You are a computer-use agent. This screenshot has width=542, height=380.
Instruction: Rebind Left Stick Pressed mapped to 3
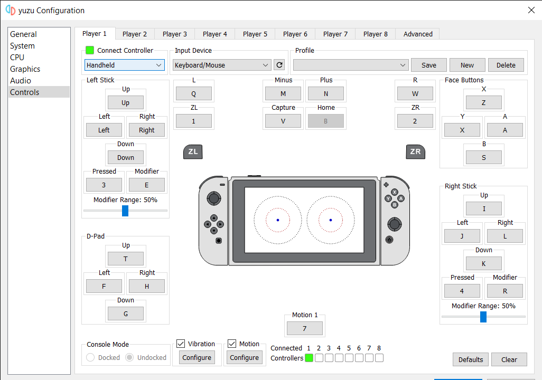pos(104,185)
